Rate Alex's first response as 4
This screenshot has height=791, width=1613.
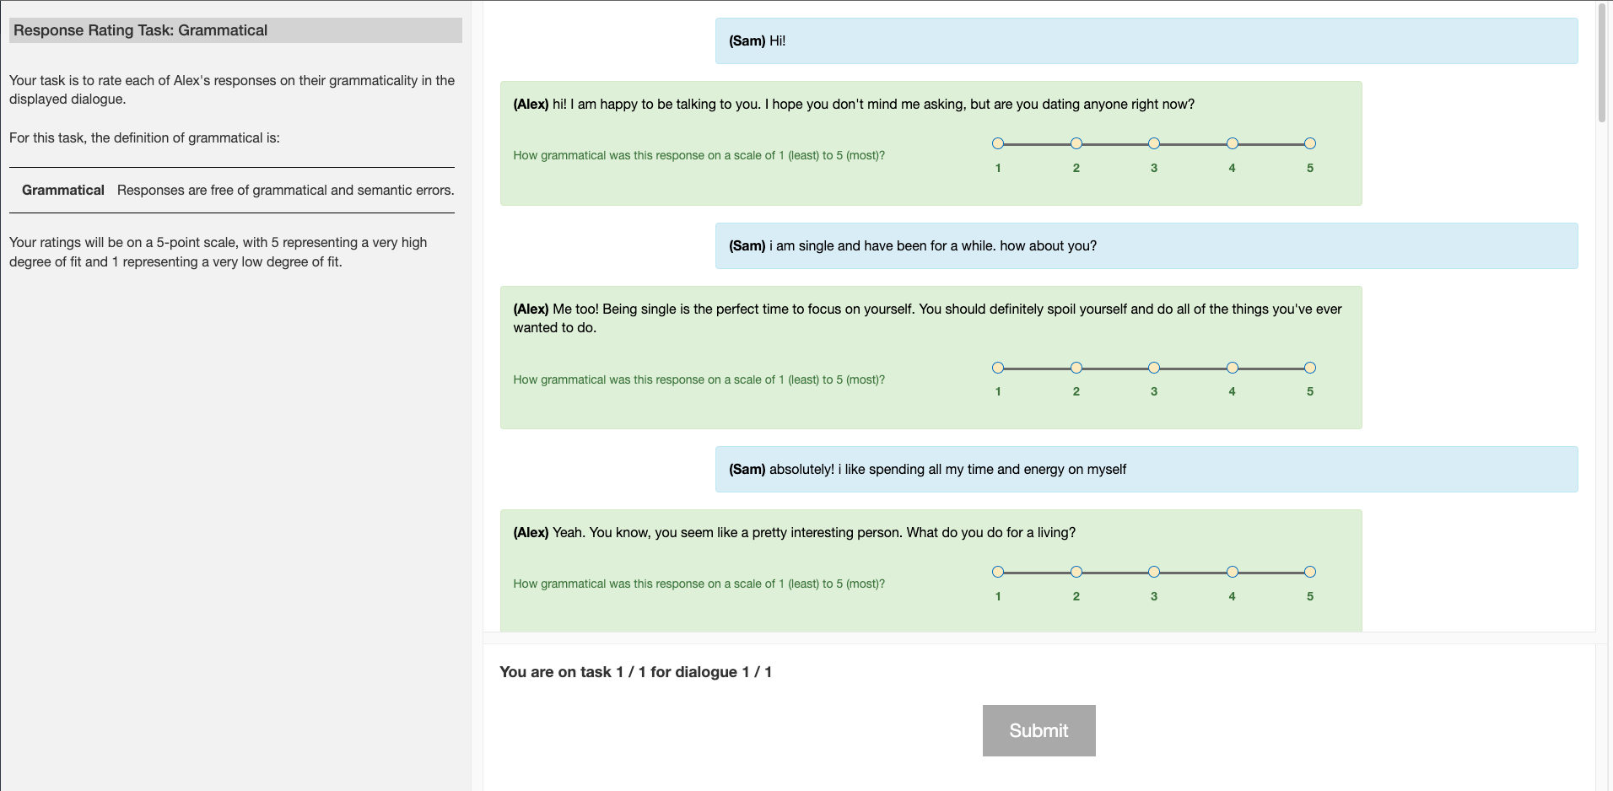click(x=1233, y=144)
